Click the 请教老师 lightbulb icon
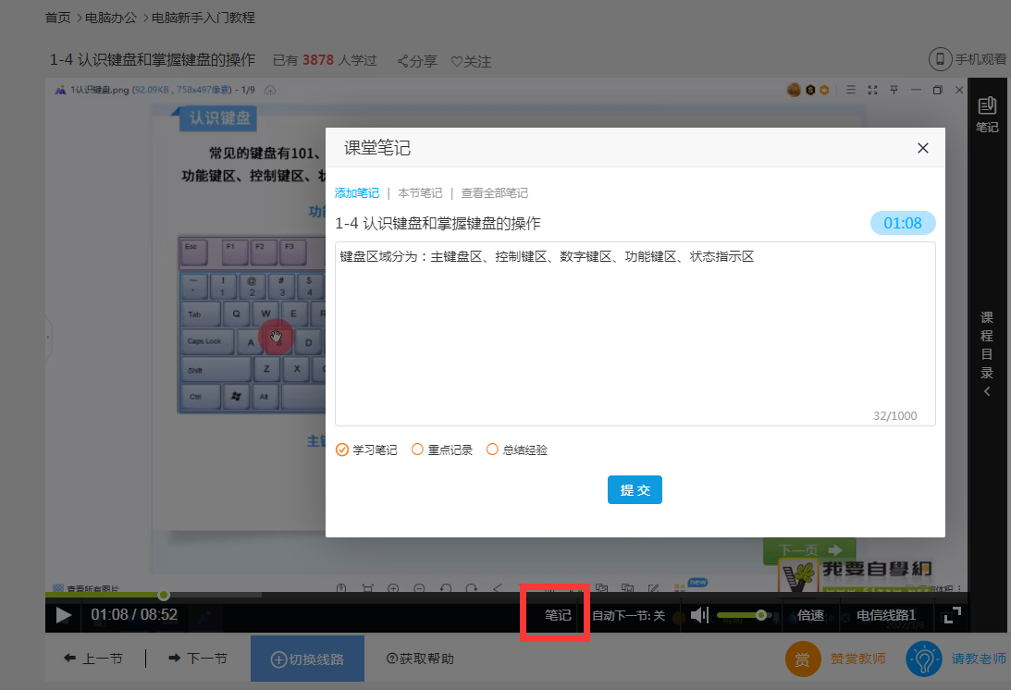Screen dimensions: 1011x690 click(922, 659)
